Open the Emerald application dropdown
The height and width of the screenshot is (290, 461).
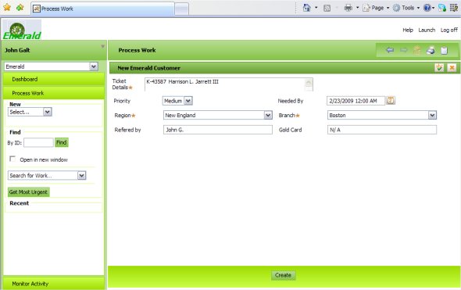94,66
